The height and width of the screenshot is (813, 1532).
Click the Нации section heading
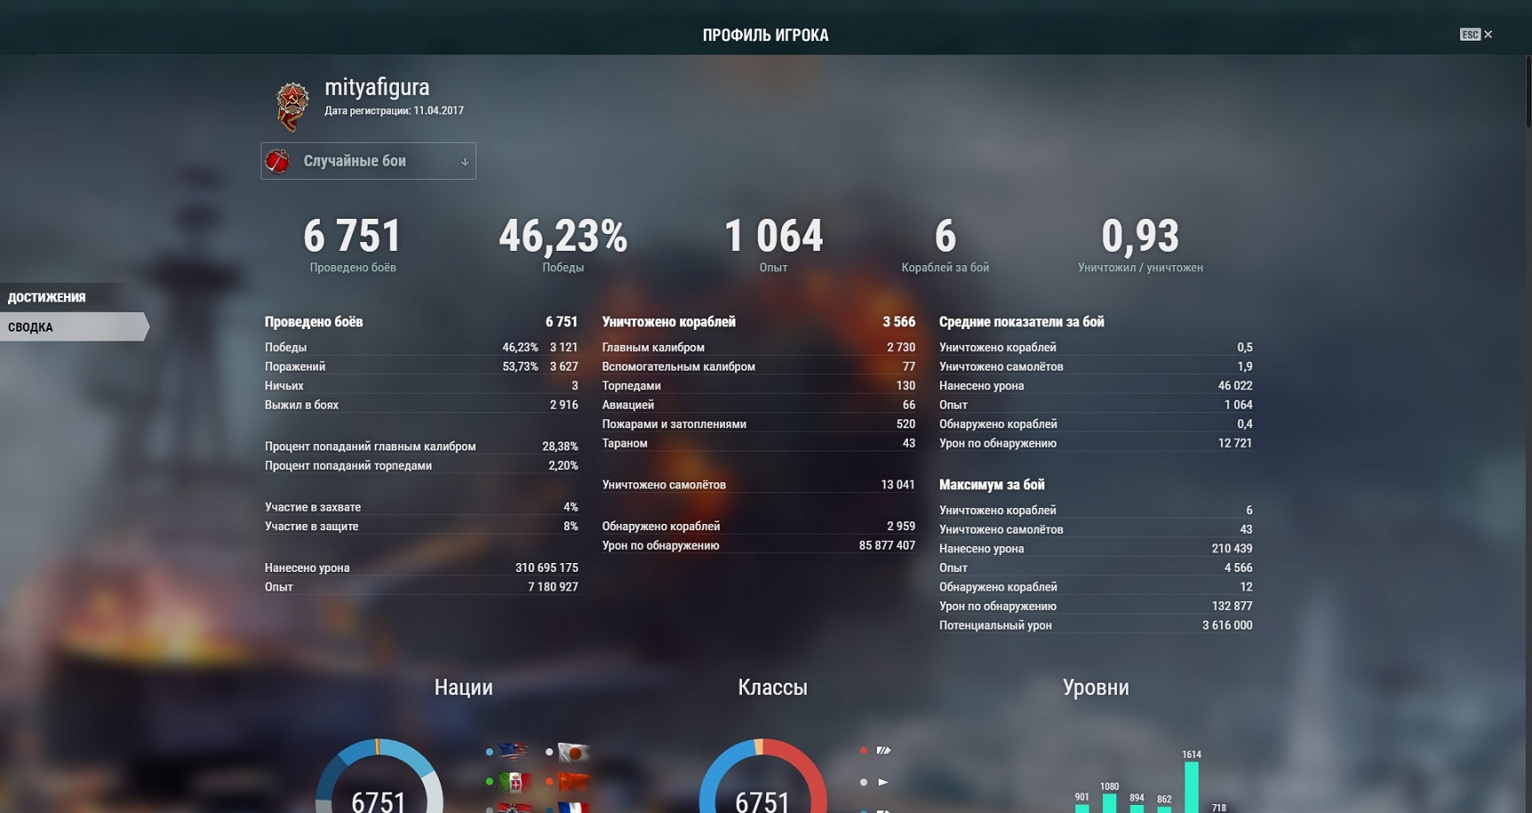tap(463, 687)
